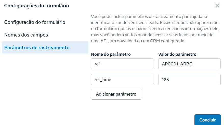Focus the value field containing 123
The width and height of the screenshot is (224, 125).
click(x=189, y=80)
